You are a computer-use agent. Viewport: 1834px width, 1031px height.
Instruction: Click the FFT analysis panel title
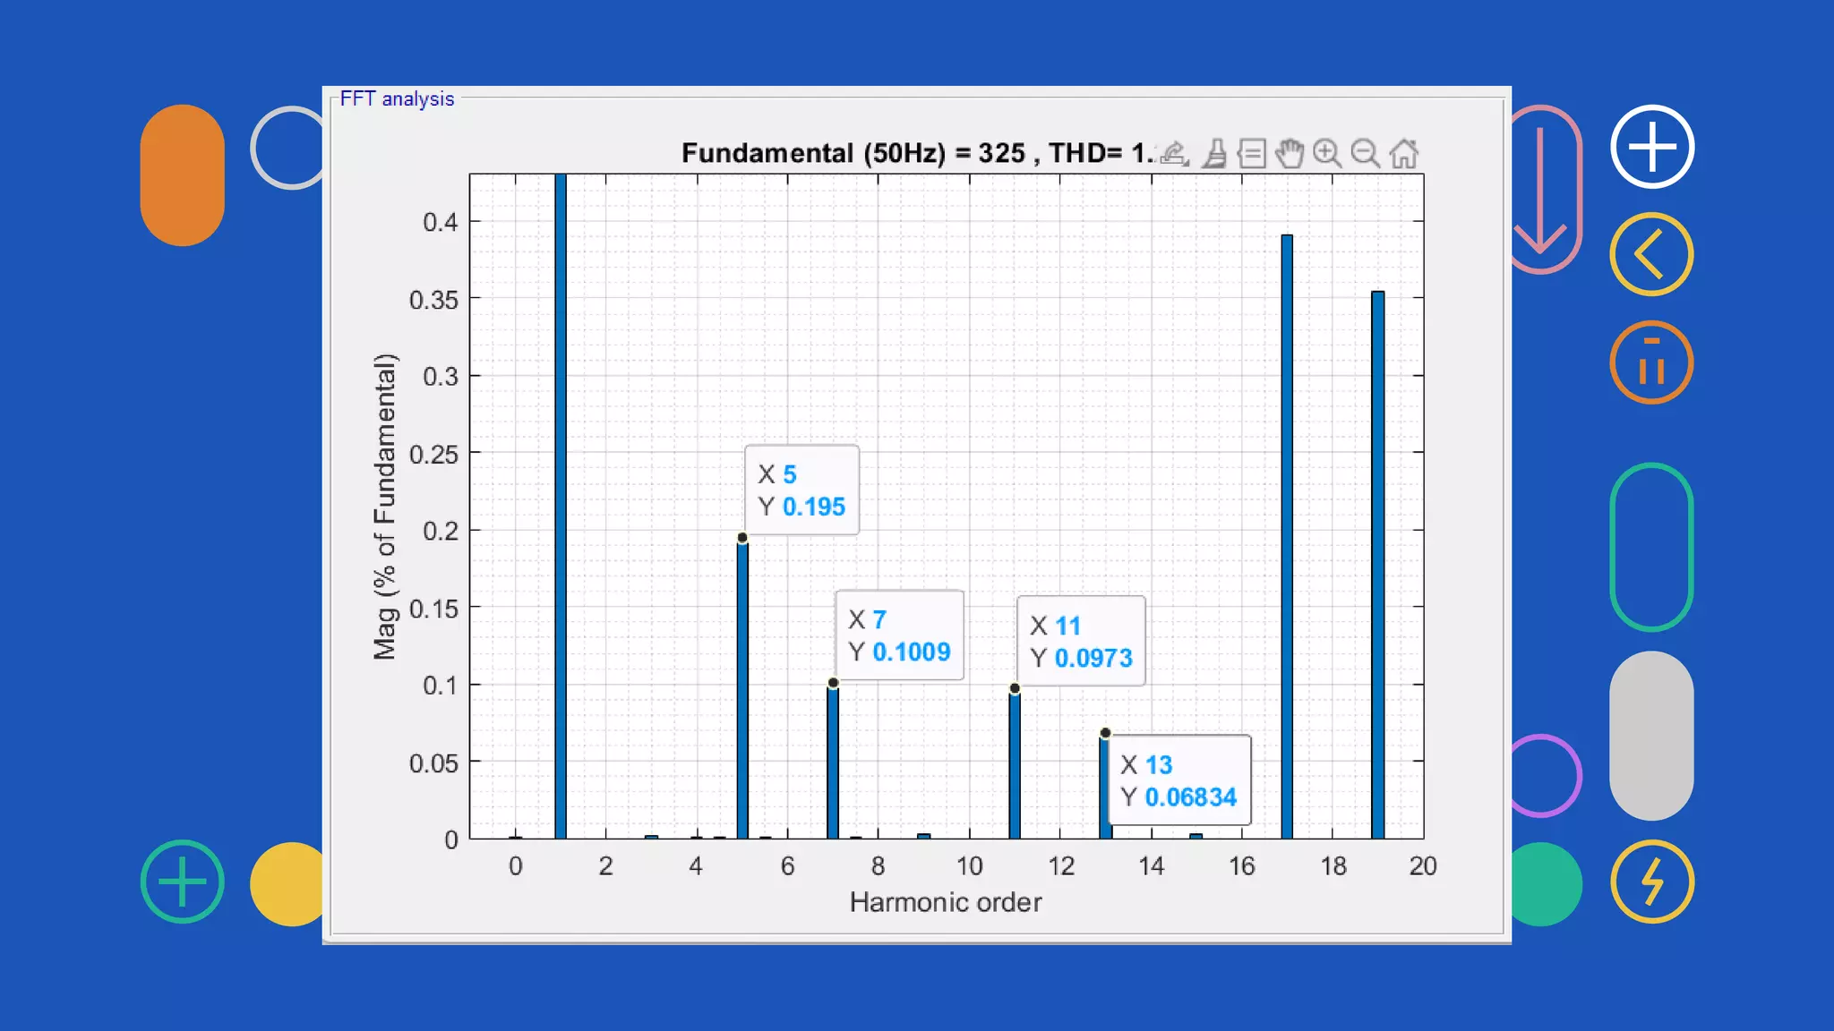(397, 99)
